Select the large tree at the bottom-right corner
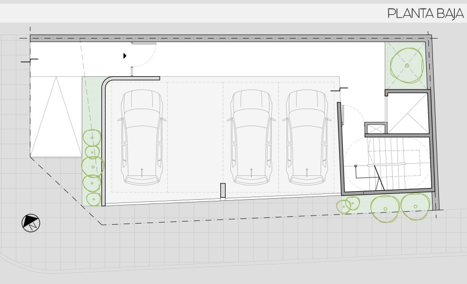The image size is (467, 284). click(x=416, y=205)
